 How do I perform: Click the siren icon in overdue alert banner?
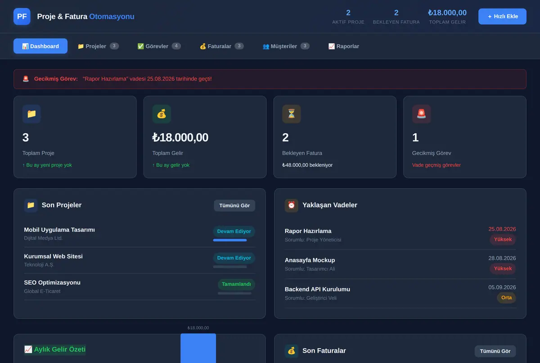[26, 79]
